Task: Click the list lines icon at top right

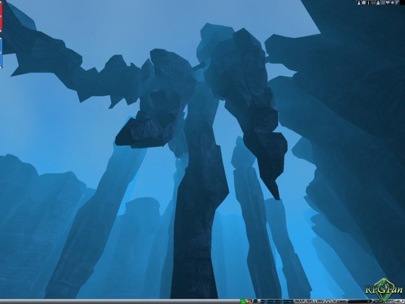Action: coord(397,3)
